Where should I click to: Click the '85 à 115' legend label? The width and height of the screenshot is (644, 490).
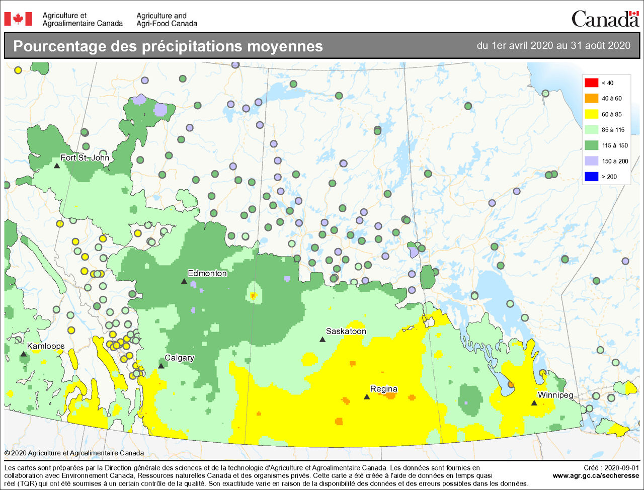(x=613, y=130)
